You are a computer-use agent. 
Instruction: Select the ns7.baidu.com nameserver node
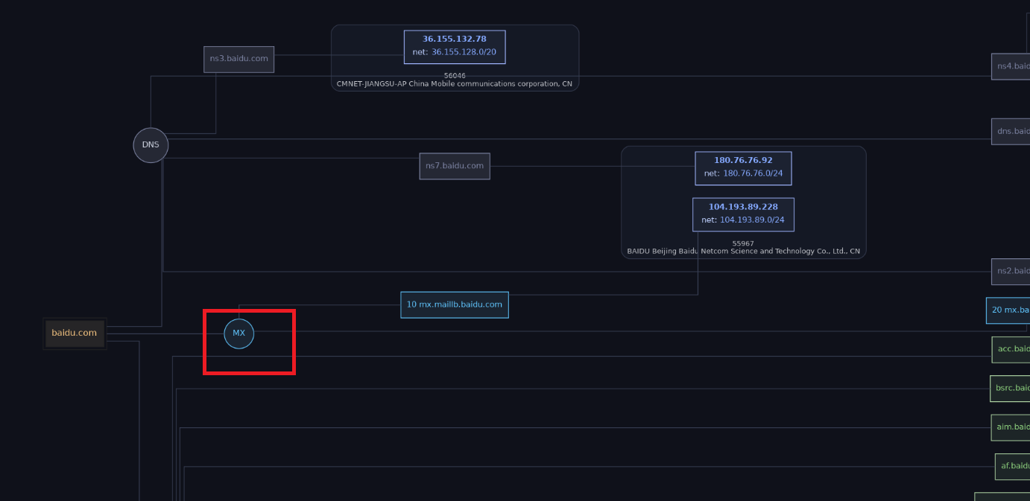pyautogui.click(x=454, y=166)
